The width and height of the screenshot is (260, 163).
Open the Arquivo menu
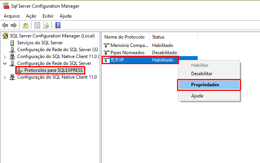(x=12, y=16)
